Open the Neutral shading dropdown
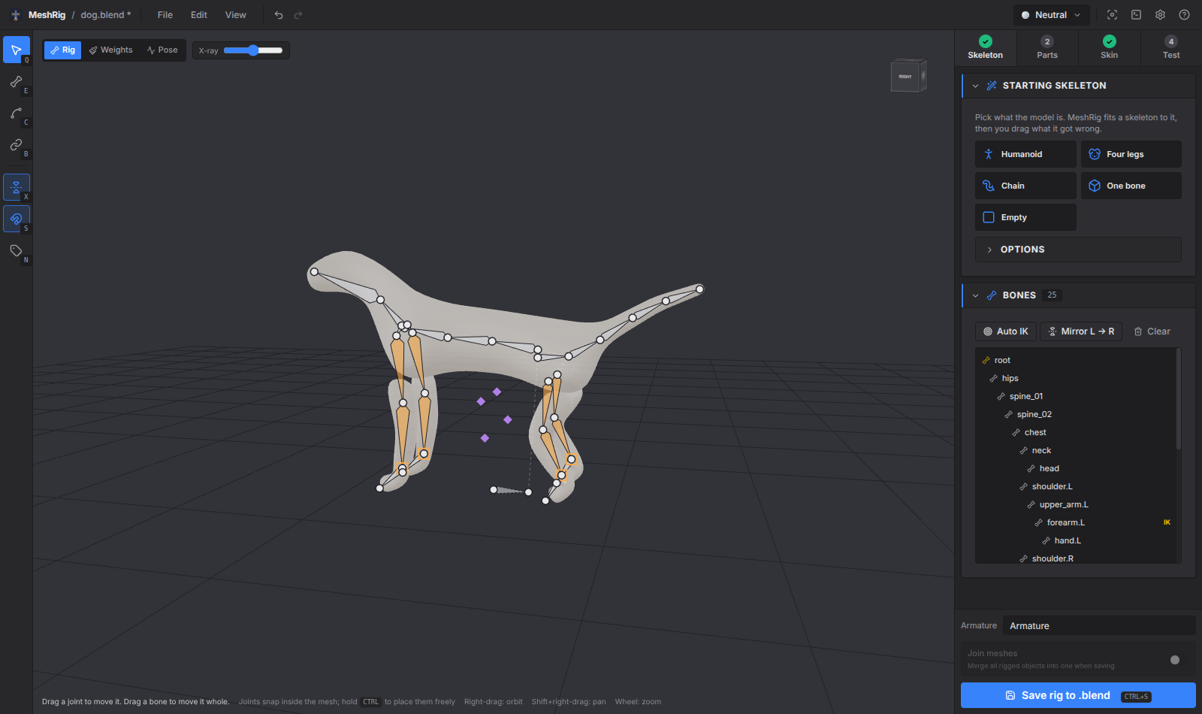Screen dimensions: 1202x714 coord(1051,15)
